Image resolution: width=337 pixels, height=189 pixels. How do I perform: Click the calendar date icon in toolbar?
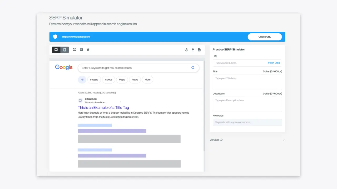click(81, 49)
